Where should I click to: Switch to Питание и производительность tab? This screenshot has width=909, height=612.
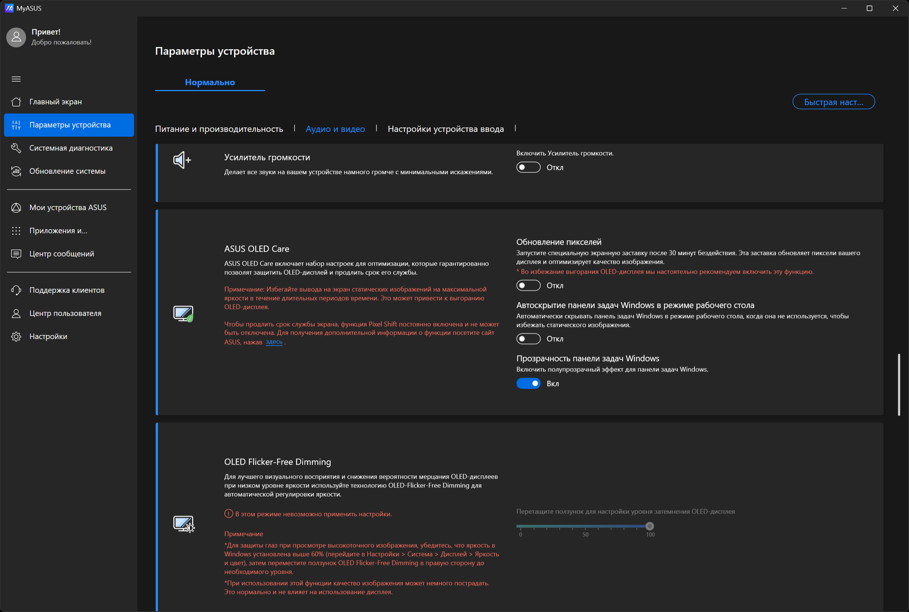pos(219,129)
